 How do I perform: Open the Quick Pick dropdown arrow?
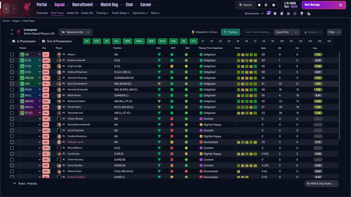coord(296,32)
